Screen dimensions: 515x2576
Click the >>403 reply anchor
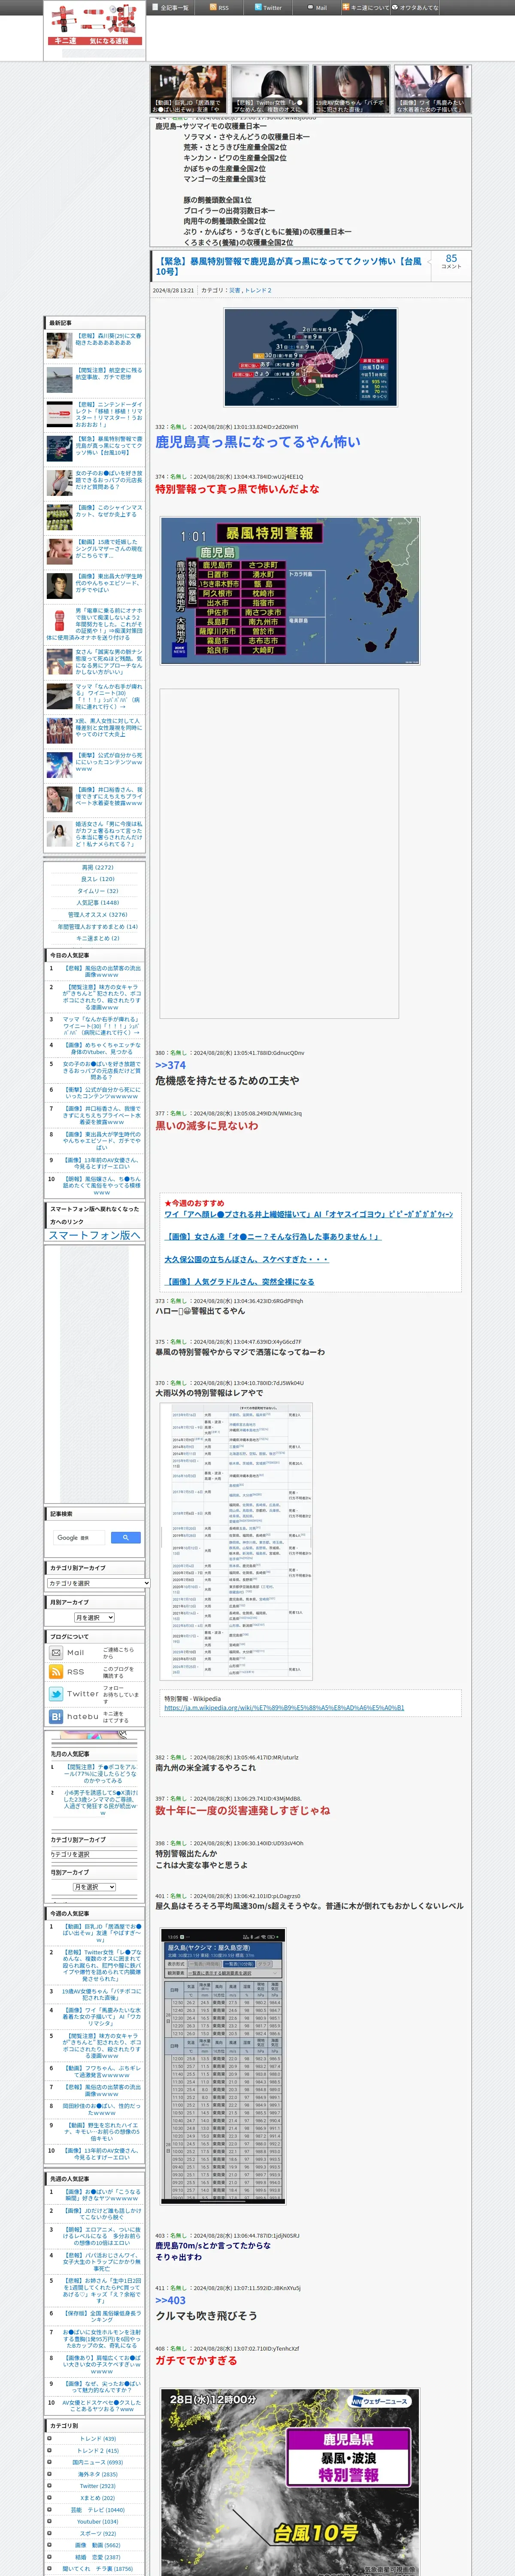[x=170, y=2300]
